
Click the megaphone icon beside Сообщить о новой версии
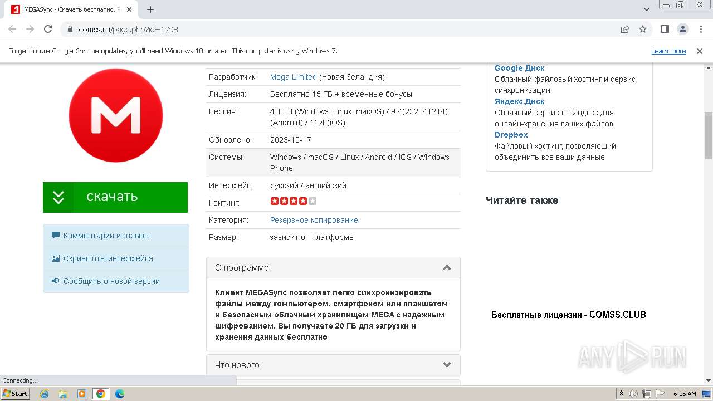coord(55,281)
